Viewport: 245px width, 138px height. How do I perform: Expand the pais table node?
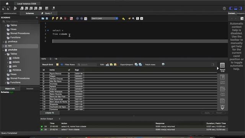coord(8,66)
